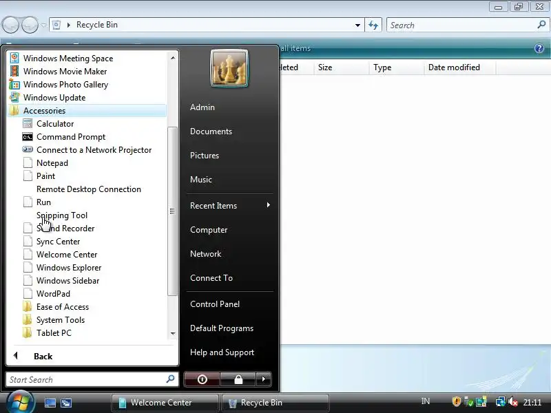Click Switch between windows quick launch icon

66,403
